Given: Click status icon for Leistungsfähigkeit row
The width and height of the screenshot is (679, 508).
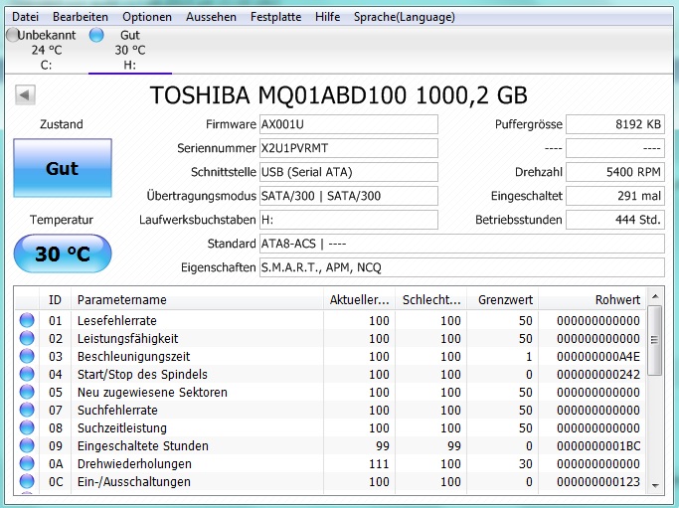Looking at the screenshot, I should click(x=27, y=338).
